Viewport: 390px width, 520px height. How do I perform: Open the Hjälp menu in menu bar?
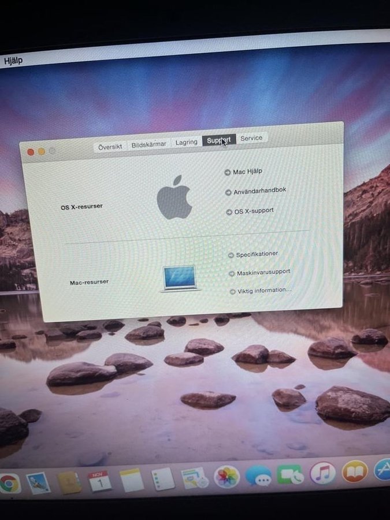coord(13,61)
